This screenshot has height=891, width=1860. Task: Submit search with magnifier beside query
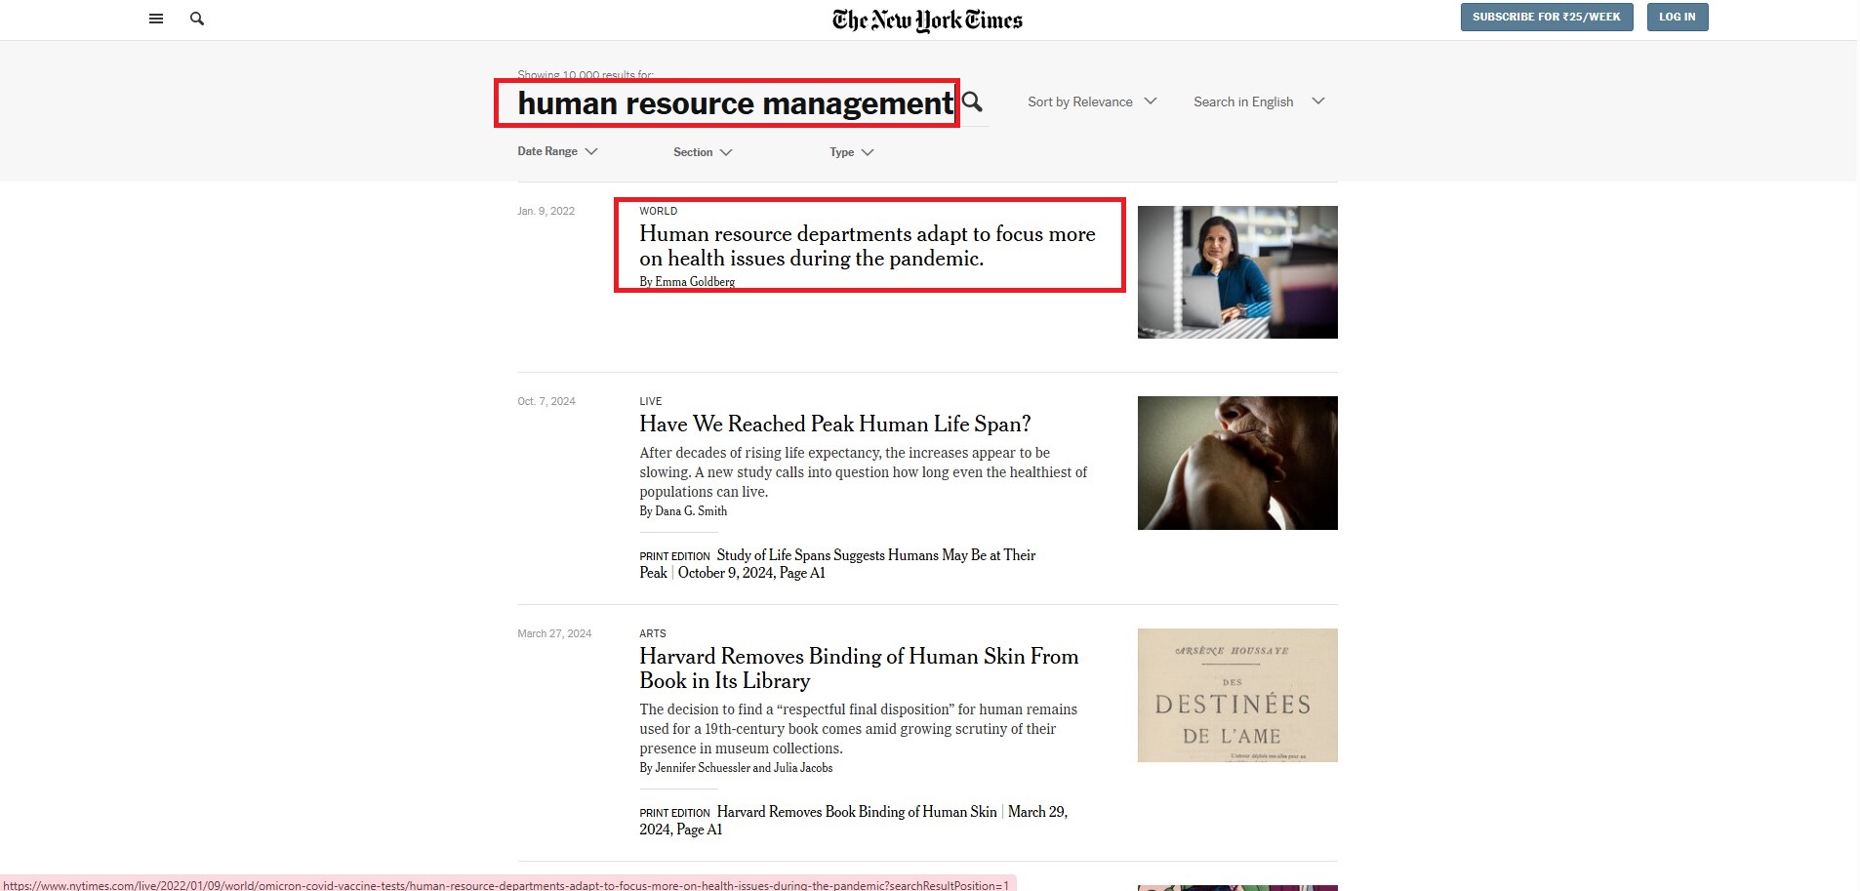point(972,101)
